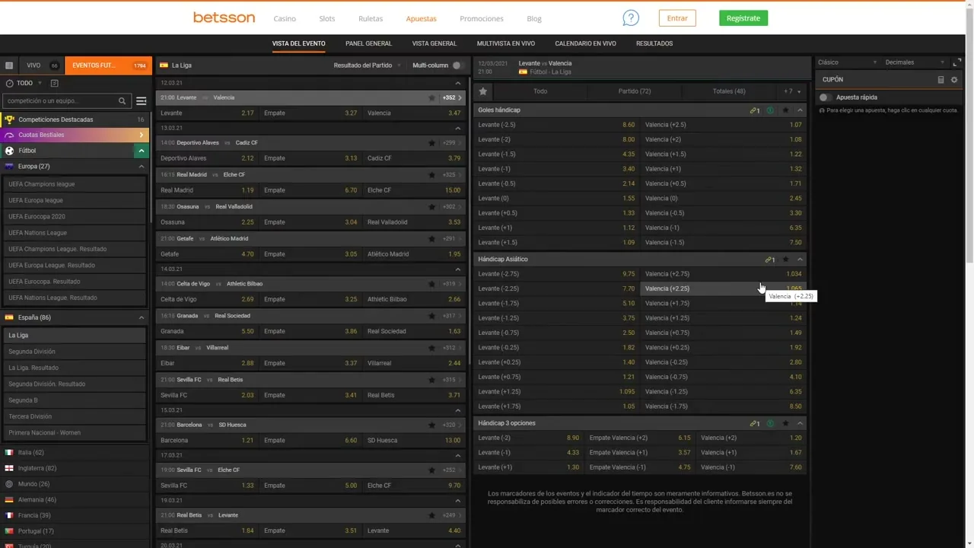Click the Competiciones Destacadas trophy icon
974x548 pixels.
tap(10, 119)
